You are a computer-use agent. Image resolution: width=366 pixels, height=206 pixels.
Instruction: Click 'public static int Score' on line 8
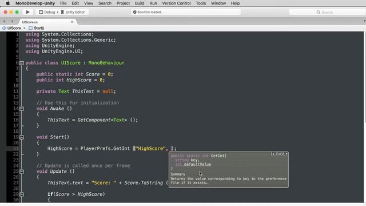tap(68, 74)
